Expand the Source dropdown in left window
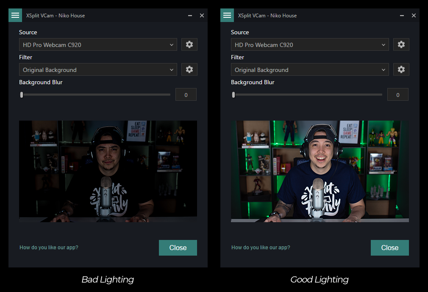Screen dimensions: 428x292 pyautogui.click(x=98, y=44)
